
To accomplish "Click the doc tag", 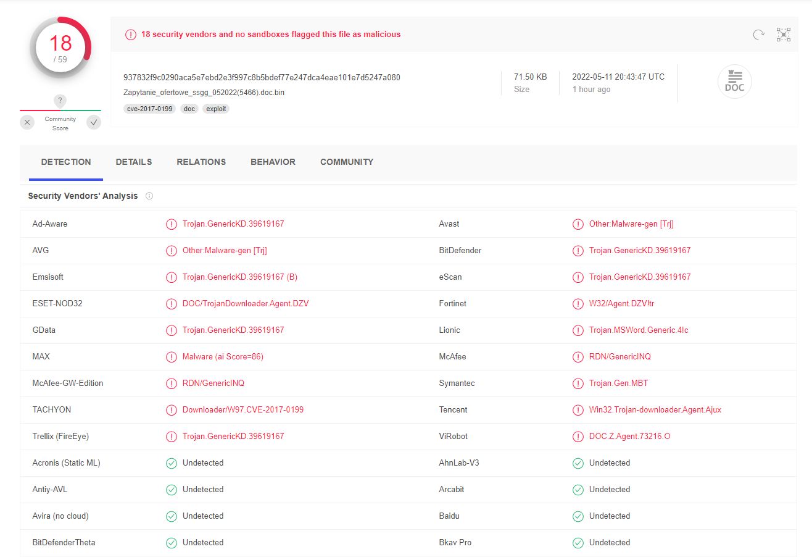I will [189, 109].
